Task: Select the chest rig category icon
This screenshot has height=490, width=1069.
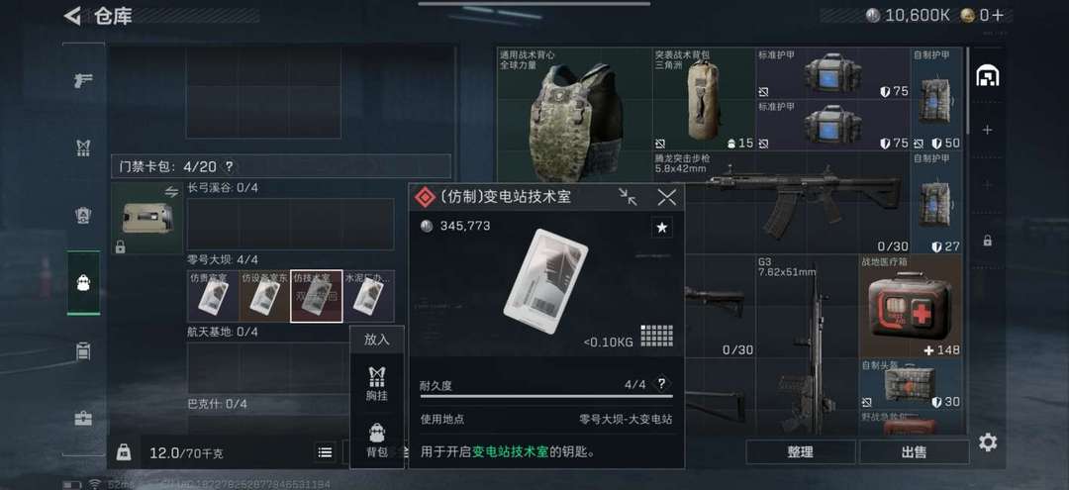Action: [83, 147]
